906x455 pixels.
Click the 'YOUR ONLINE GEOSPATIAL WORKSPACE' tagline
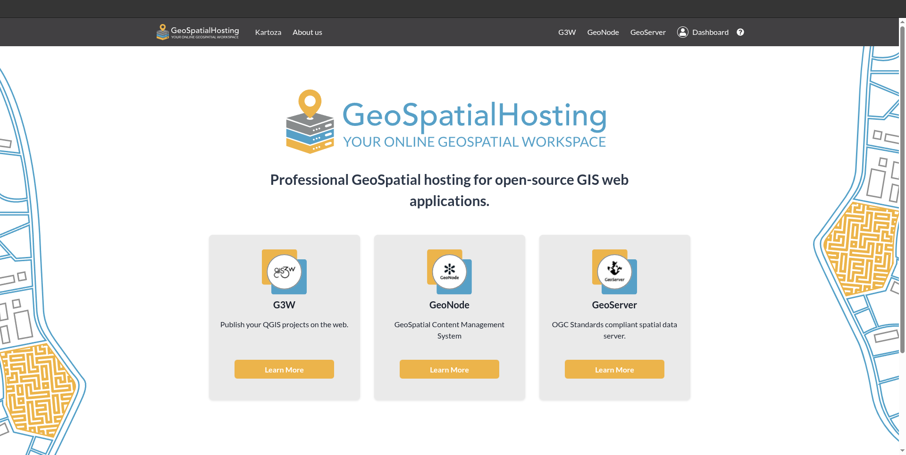click(x=474, y=142)
